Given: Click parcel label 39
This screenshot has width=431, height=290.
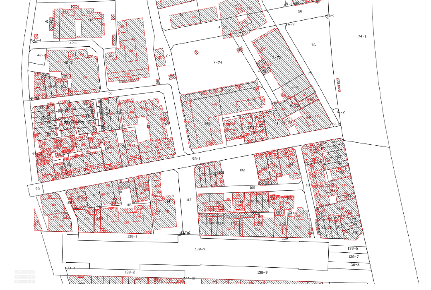Looking at the screenshot, I should click(300, 12).
